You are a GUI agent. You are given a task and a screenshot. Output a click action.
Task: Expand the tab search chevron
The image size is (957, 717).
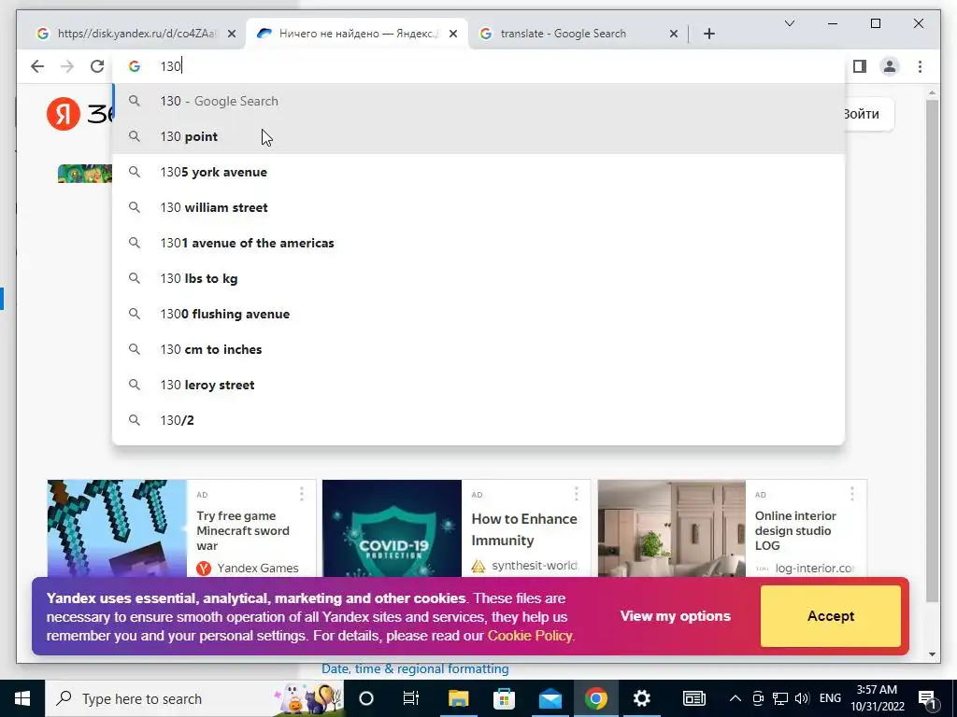[x=789, y=23]
